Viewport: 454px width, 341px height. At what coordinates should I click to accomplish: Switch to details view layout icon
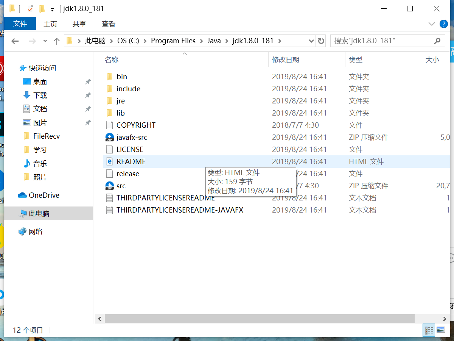429,330
